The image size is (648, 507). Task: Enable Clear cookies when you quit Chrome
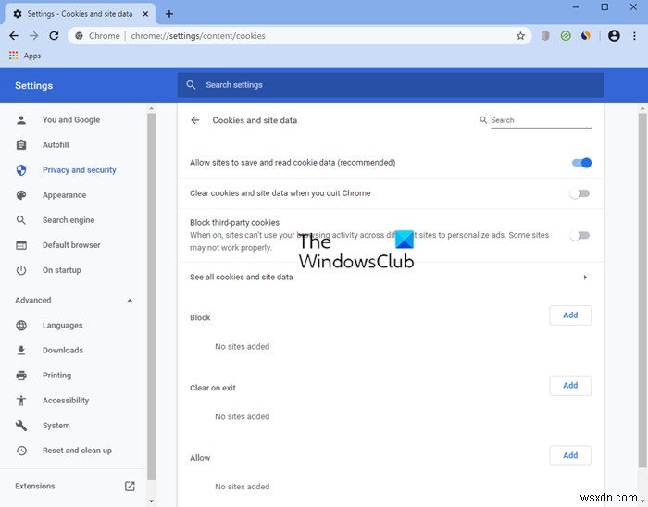coord(579,193)
